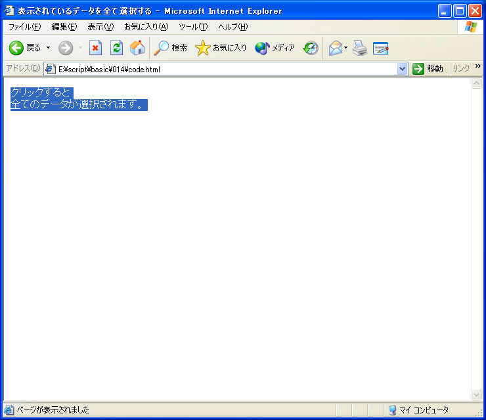Click the IE icon in title bar
Viewport: 486px width, 420px height.
[x=9, y=10]
